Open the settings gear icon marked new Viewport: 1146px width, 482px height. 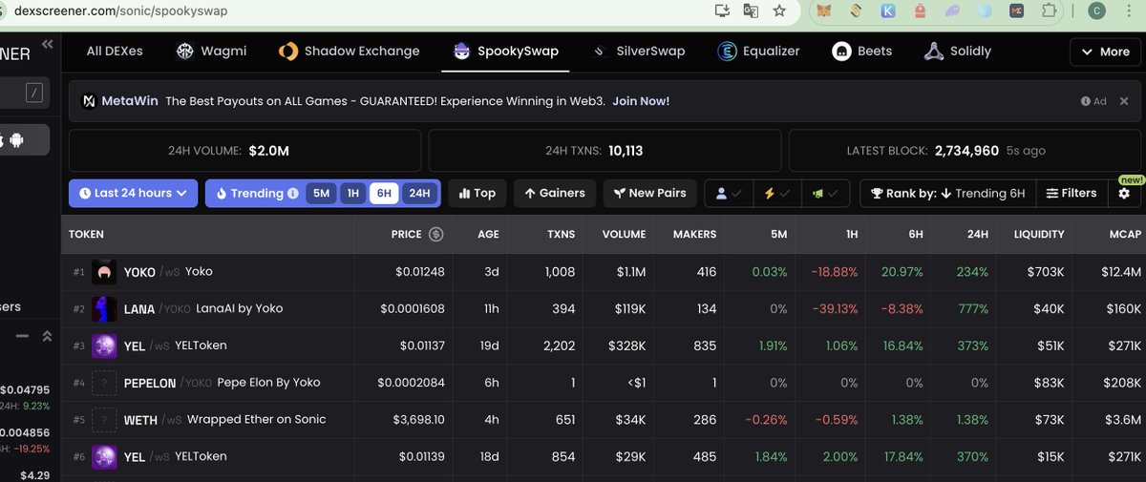click(1124, 193)
